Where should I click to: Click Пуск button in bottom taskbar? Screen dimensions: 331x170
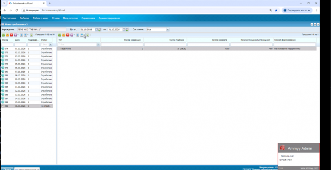7,169
